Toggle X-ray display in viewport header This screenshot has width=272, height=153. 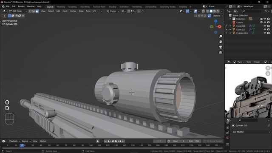pyautogui.click(x=203, y=11)
